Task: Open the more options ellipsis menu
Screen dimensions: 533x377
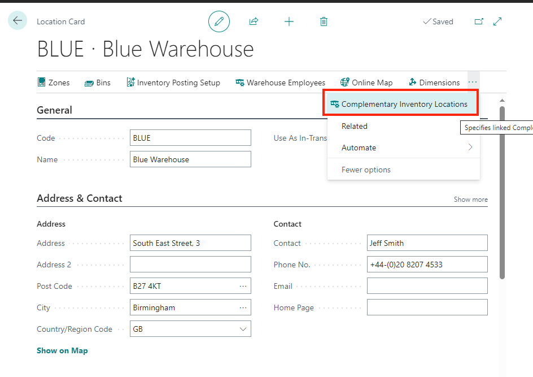Action: click(x=473, y=81)
